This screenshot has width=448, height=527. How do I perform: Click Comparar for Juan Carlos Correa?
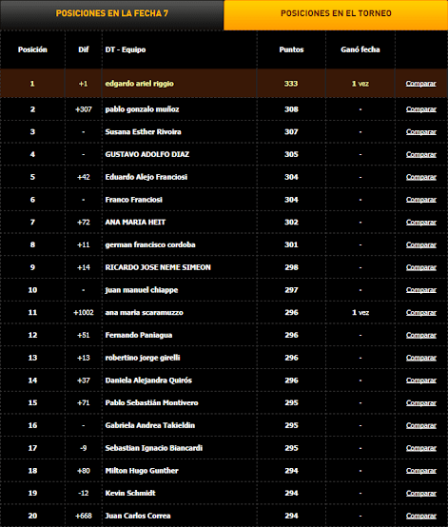[x=420, y=516]
